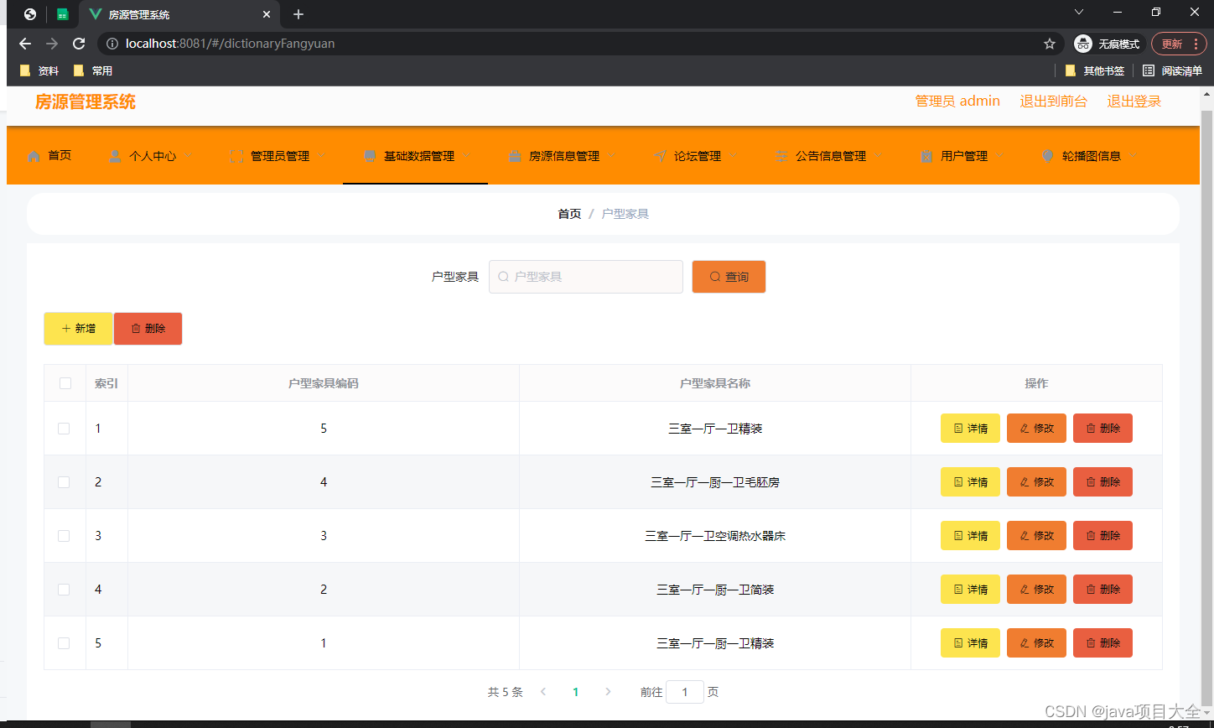The width and height of the screenshot is (1214, 728).
Task: Click the home icon beside 首页
Action: [34, 156]
